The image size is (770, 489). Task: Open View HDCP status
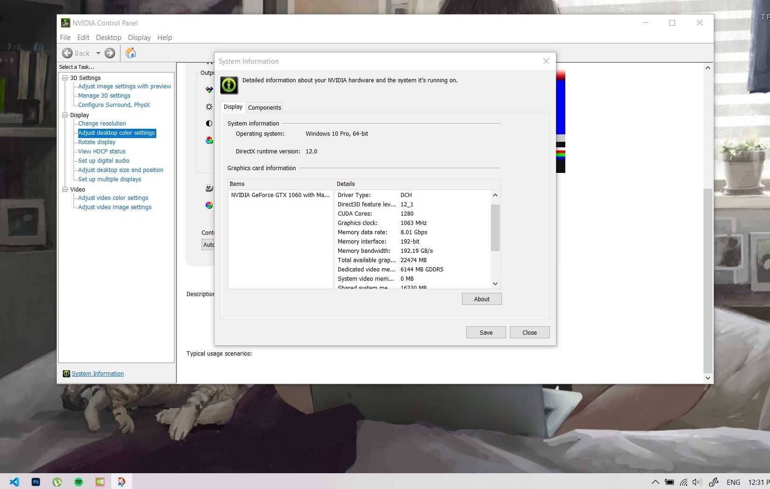click(102, 152)
